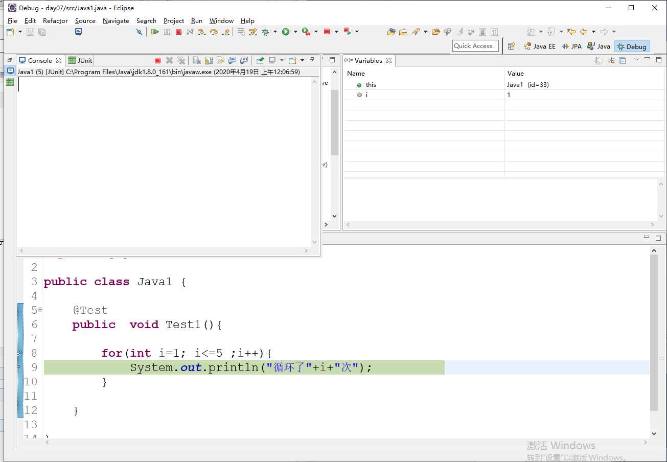Select the 'this' variable row
The width and height of the screenshot is (667, 462).
503,85
